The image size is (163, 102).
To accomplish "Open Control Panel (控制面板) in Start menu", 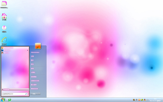I will pos(34,77).
